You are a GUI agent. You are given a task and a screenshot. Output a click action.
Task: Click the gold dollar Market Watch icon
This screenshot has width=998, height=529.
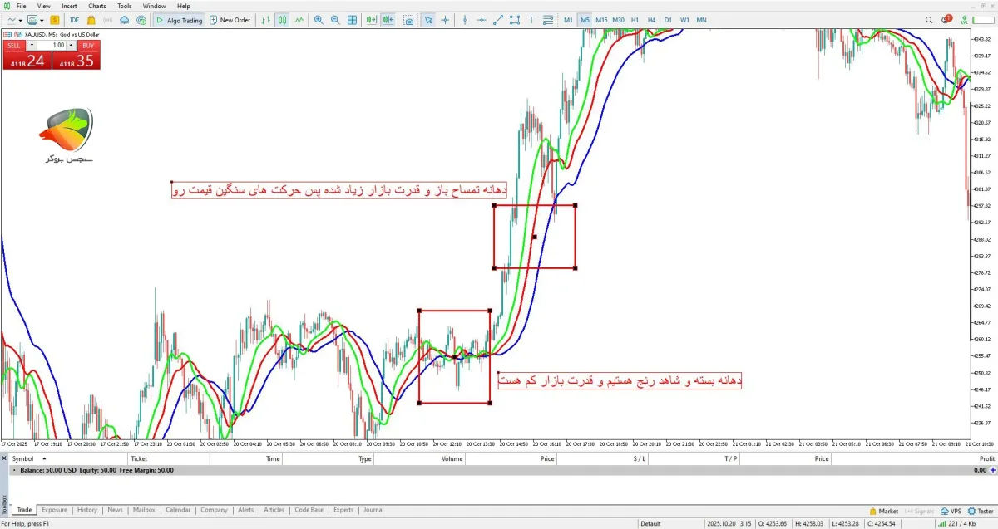[55, 20]
